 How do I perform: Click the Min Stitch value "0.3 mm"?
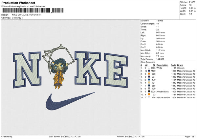point(160,53)
